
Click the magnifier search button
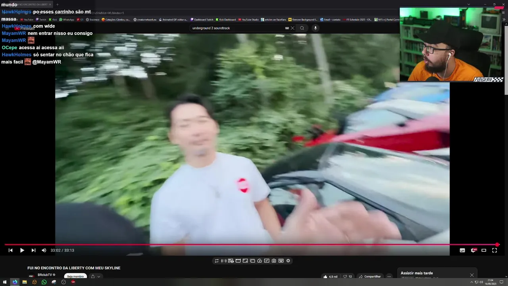[x=302, y=28]
